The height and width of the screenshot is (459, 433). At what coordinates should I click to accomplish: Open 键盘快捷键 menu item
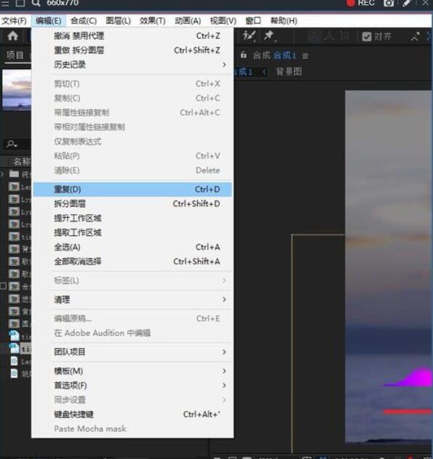point(132,415)
